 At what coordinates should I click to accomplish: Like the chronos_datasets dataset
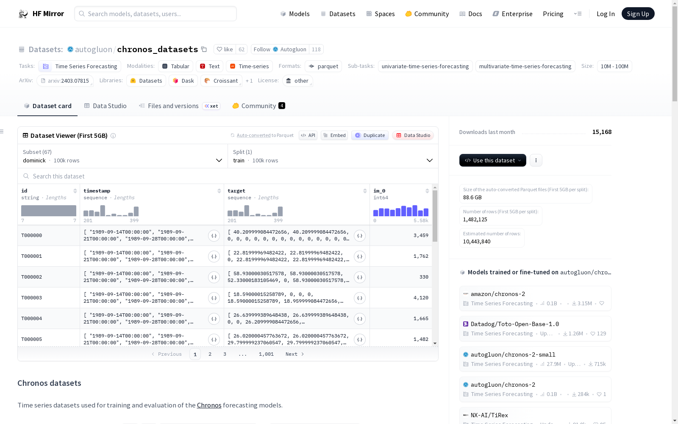[x=225, y=49]
